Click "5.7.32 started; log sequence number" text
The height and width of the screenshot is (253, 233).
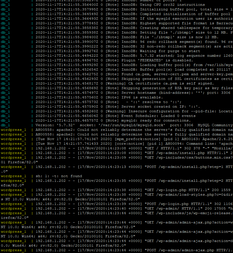pyautogui.click(x=180, y=56)
